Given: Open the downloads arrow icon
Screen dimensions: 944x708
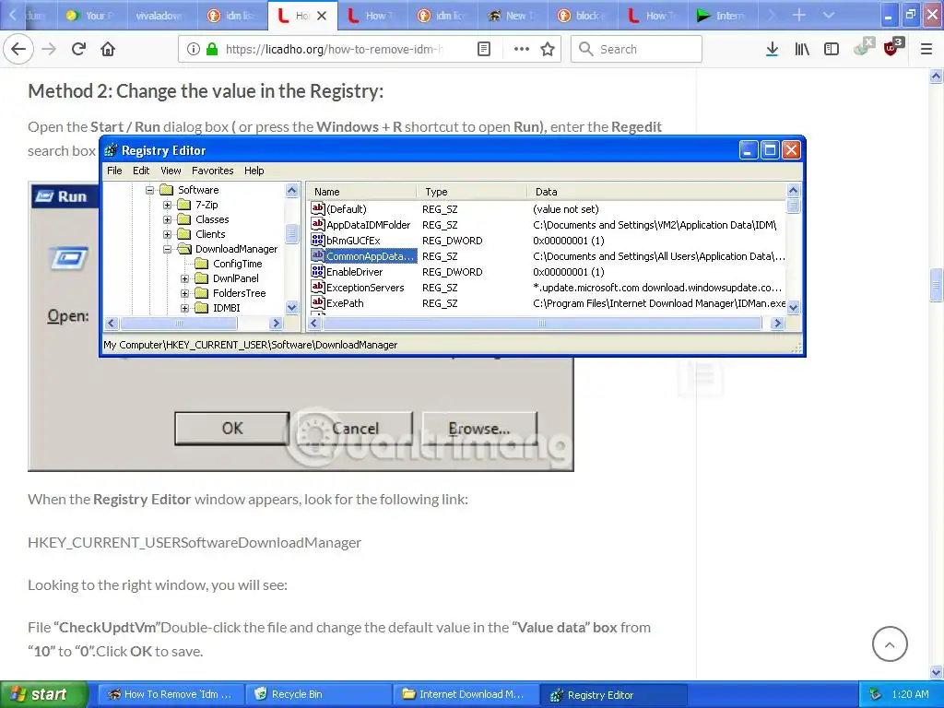Looking at the screenshot, I should pyautogui.click(x=772, y=49).
